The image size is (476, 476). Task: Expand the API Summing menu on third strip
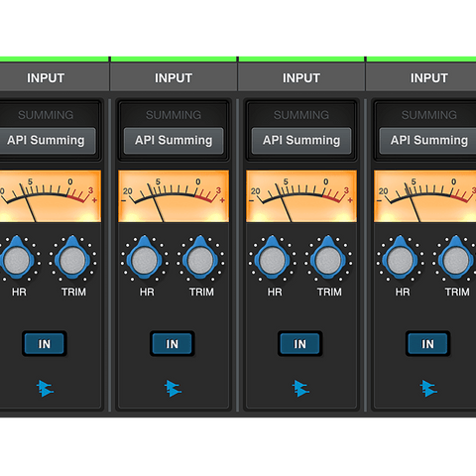click(x=301, y=141)
